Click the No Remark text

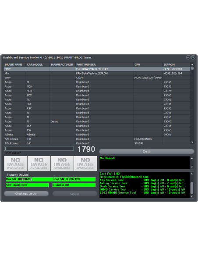coord(107,158)
